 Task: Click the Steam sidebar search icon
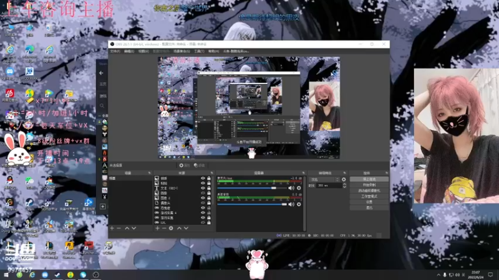click(102, 106)
